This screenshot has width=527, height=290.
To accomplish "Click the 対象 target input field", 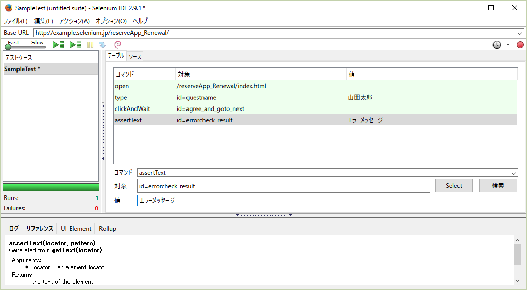I will (x=283, y=186).
